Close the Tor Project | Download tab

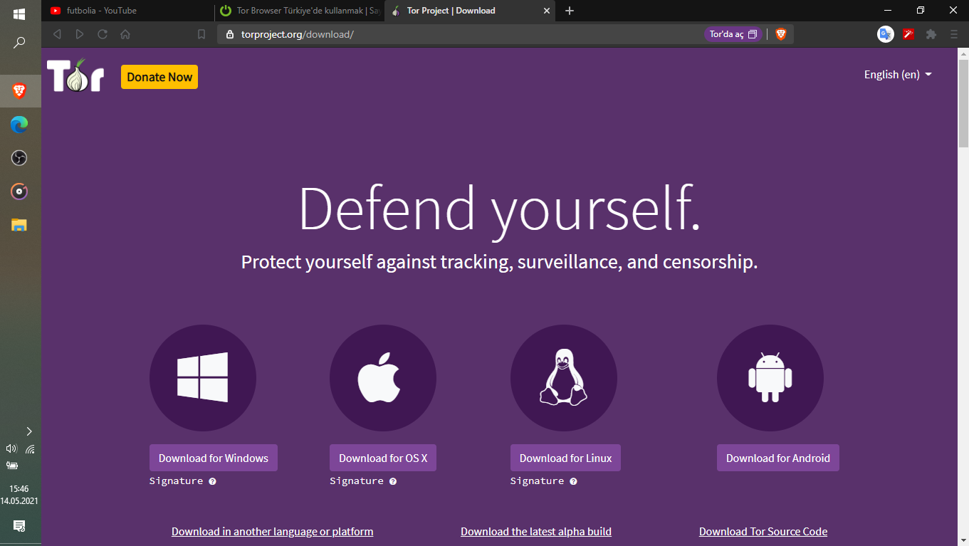[547, 11]
